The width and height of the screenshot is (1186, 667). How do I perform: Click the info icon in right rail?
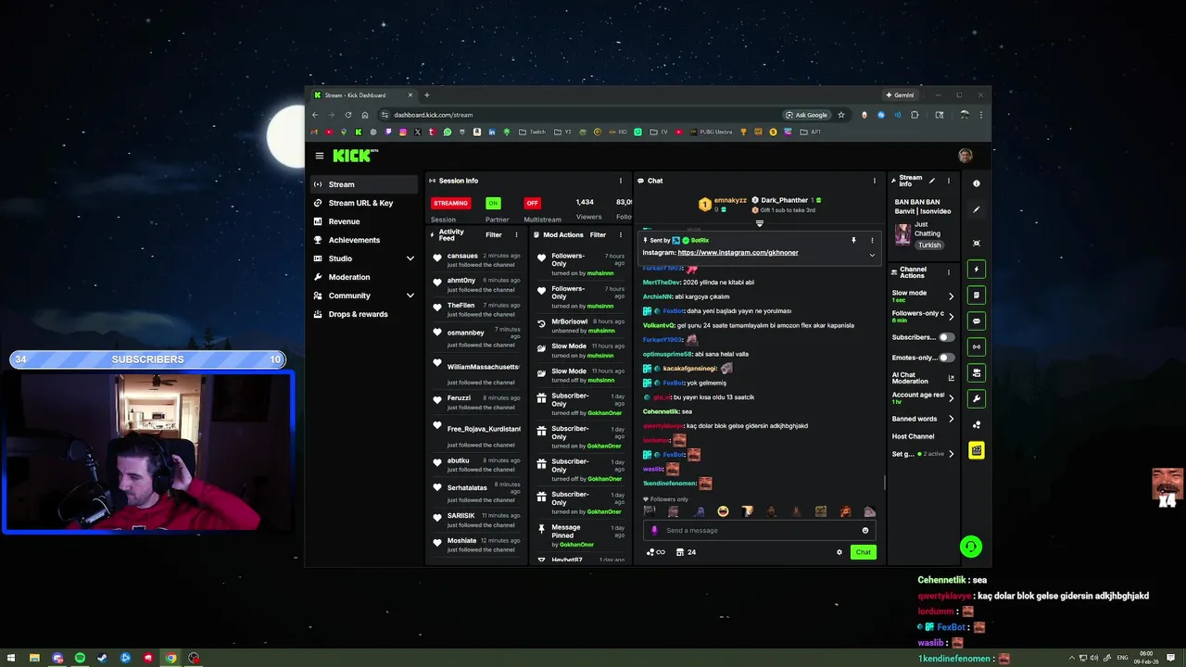[977, 183]
